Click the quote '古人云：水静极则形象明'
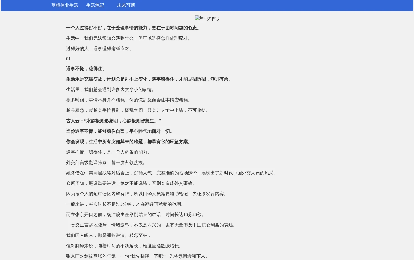This screenshot has width=414, height=260. (x=113, y=121)
